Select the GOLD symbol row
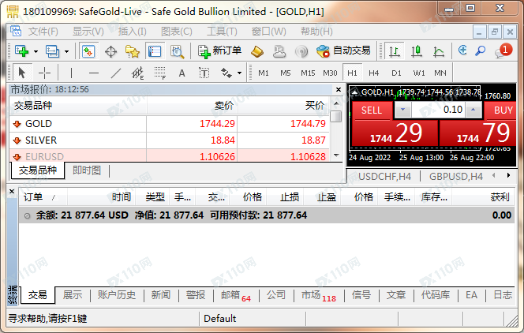The height and width of the screenshot is (333, 524). 169,124
